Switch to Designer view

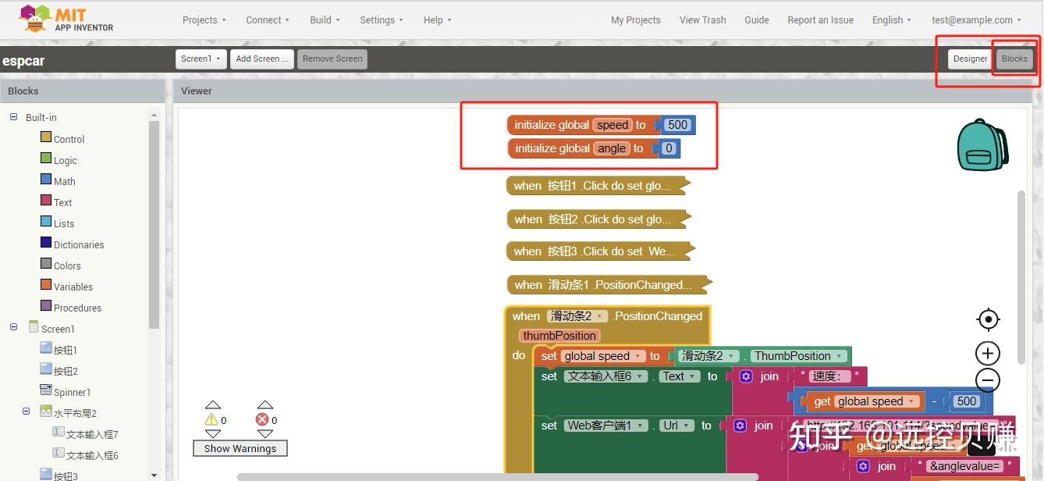pyautogui.click(x=969, y=58)
